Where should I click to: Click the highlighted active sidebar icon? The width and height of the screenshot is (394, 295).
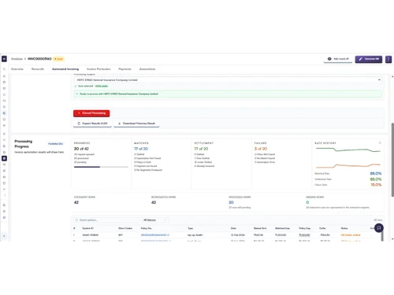point(4,158)
